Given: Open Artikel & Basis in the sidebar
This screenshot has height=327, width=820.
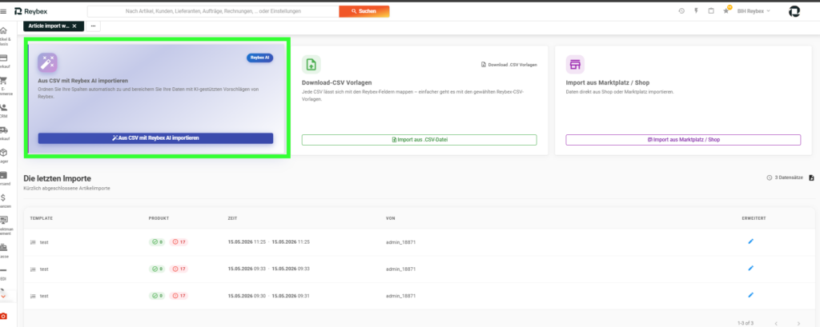Looking at the screenshot, I should click(4, 35).
